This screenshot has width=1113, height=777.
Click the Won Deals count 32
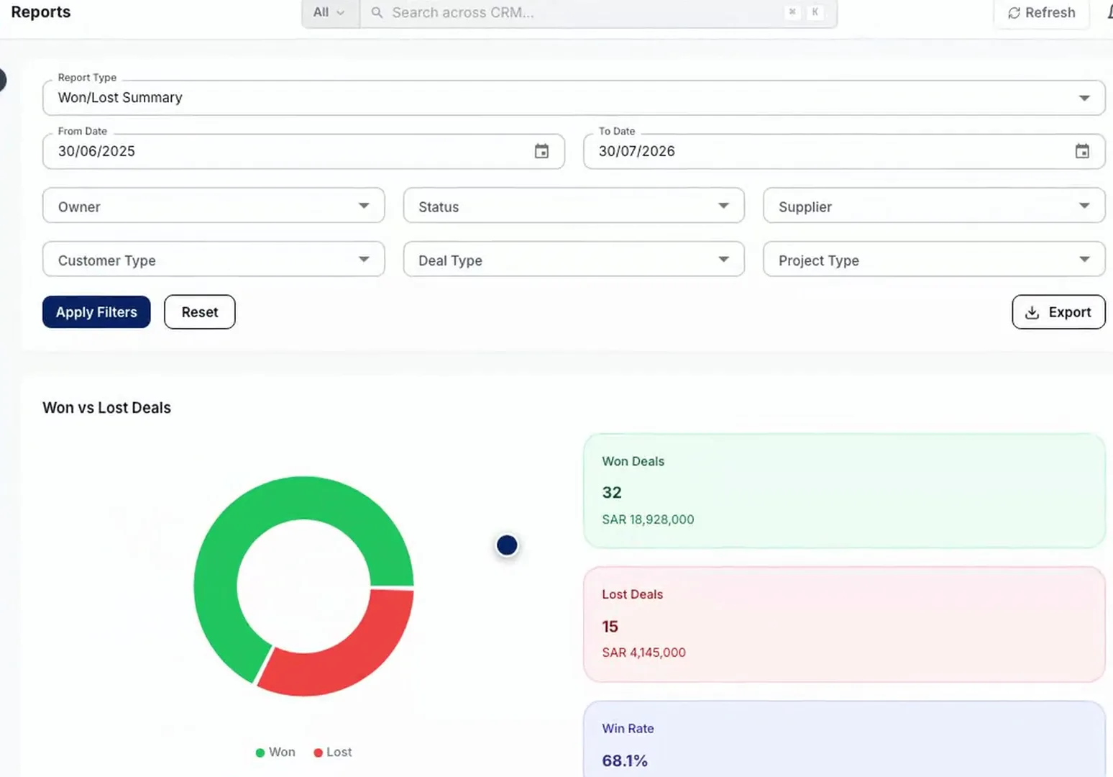(x=612, y=493)
